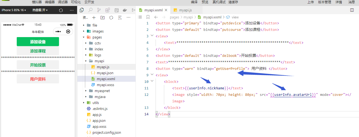Viewport: 359px width, 137px height.
Task: Tap the red 用户资料 button in simulator
Action: pyautogui.click(x=38, y=79)
